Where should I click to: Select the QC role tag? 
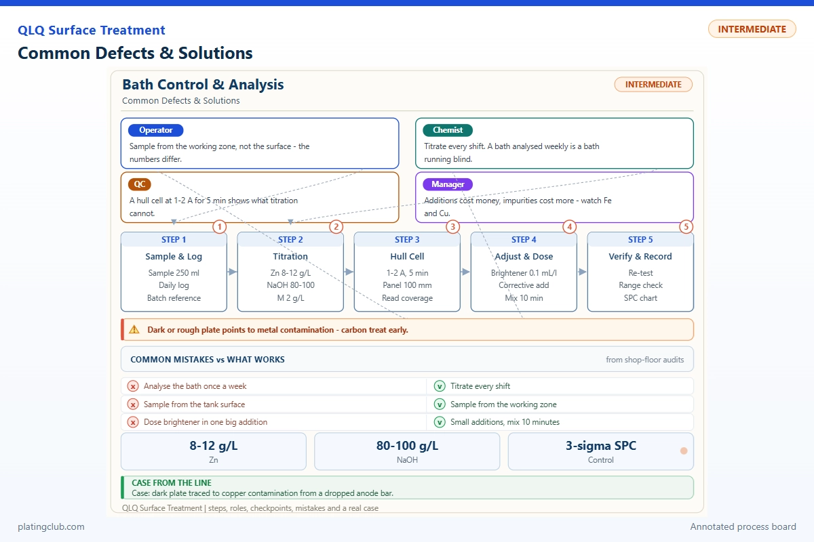(139, 184)
